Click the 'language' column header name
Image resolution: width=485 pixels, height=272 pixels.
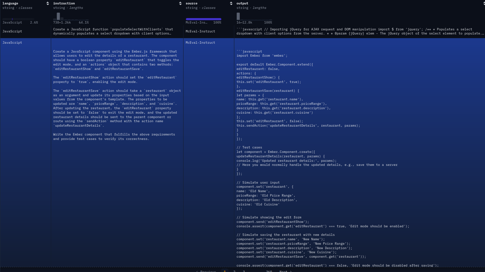[x=10, y=3]
